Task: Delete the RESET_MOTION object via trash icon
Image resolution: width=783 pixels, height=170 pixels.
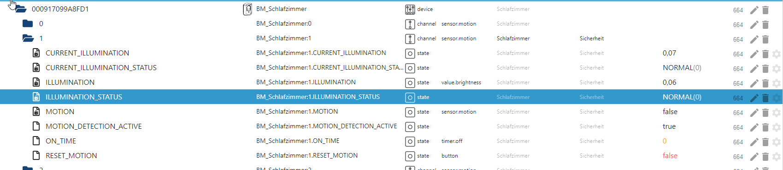Action: [x=765, y=157]
